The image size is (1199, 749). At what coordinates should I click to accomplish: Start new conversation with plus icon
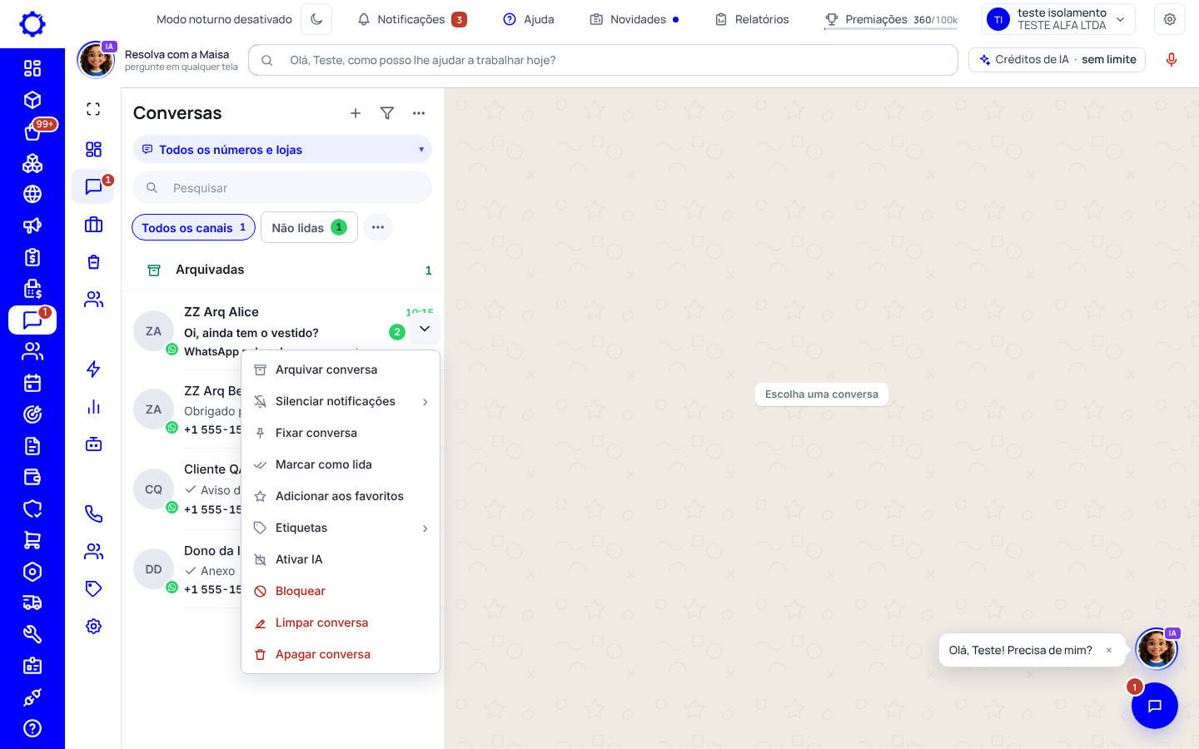356,113
